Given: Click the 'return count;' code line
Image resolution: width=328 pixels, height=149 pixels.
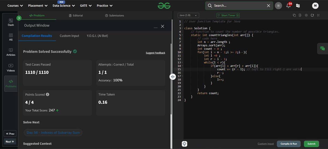Looking at the screenshot, I should point(208,93).
